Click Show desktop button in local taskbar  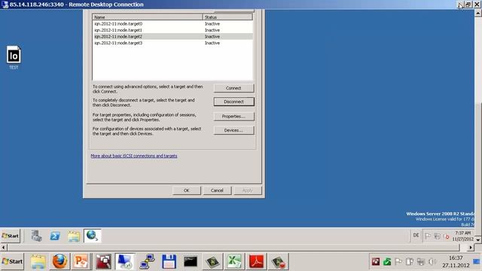477,261
